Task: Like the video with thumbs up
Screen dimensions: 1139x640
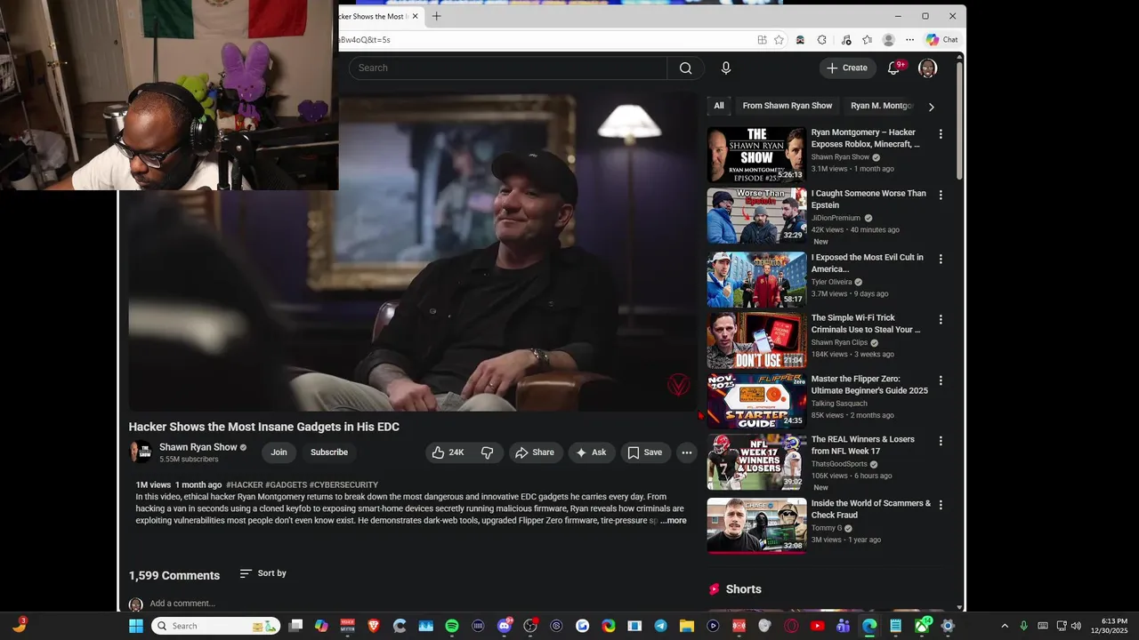Action: [448, 452]
